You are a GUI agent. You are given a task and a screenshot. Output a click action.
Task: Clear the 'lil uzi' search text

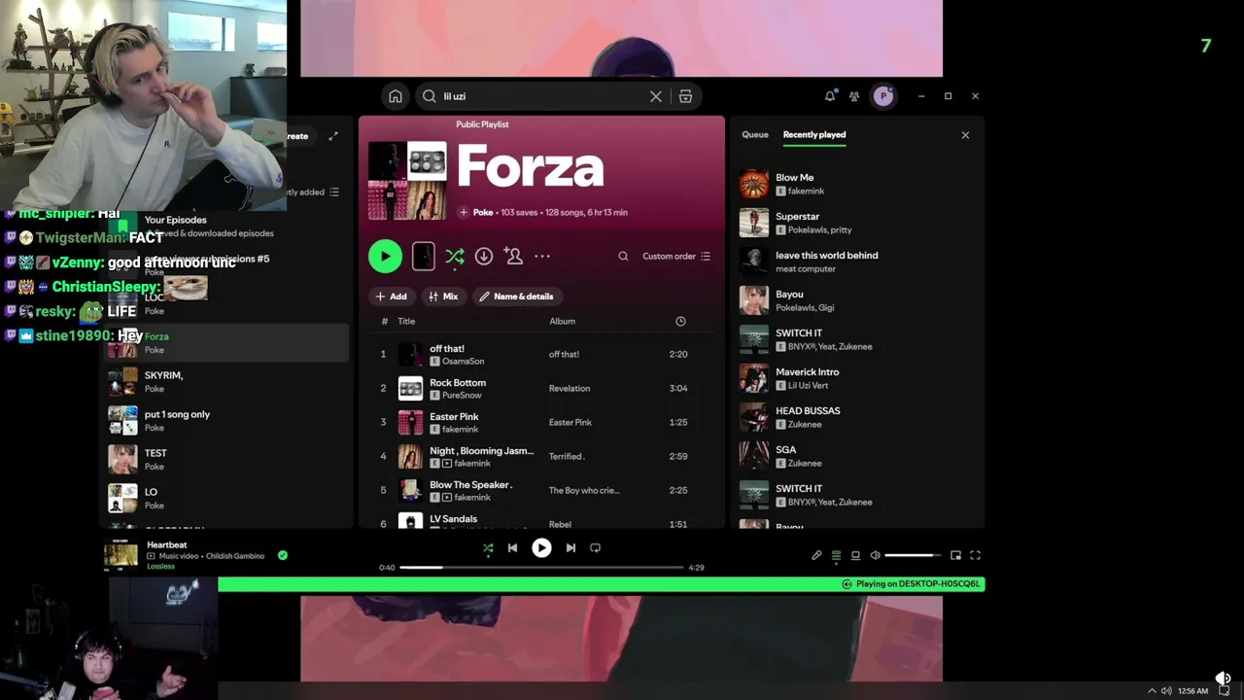pos(656,96)
